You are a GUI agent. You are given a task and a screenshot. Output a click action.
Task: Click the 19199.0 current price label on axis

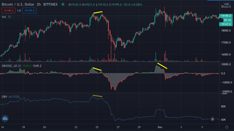[226, 16]
